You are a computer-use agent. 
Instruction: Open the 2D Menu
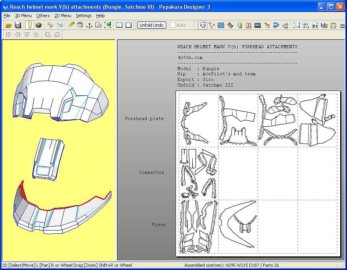[x=63, y=16]
